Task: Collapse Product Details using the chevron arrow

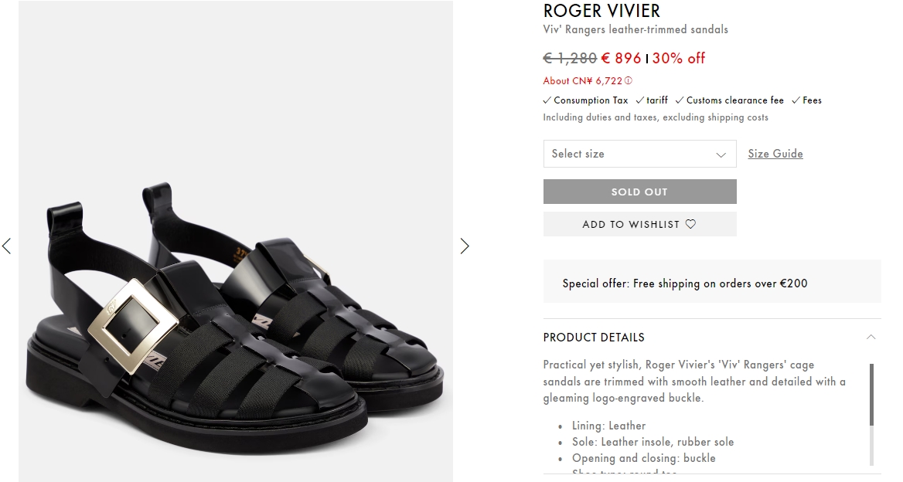Action: pos(871,337)
